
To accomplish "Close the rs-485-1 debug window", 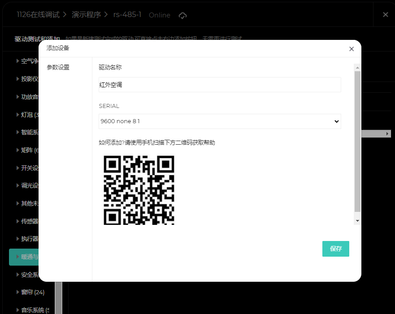I will tap(385, 15).
